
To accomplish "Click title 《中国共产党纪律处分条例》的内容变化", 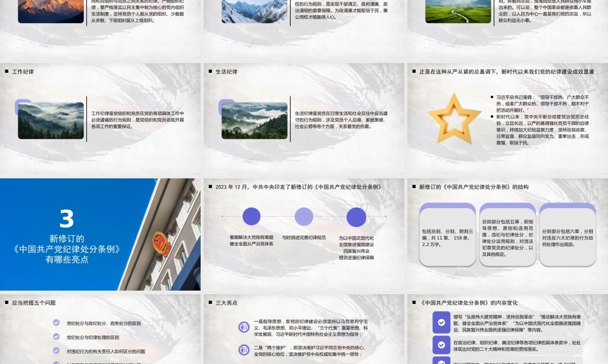I will coord(468,303).
